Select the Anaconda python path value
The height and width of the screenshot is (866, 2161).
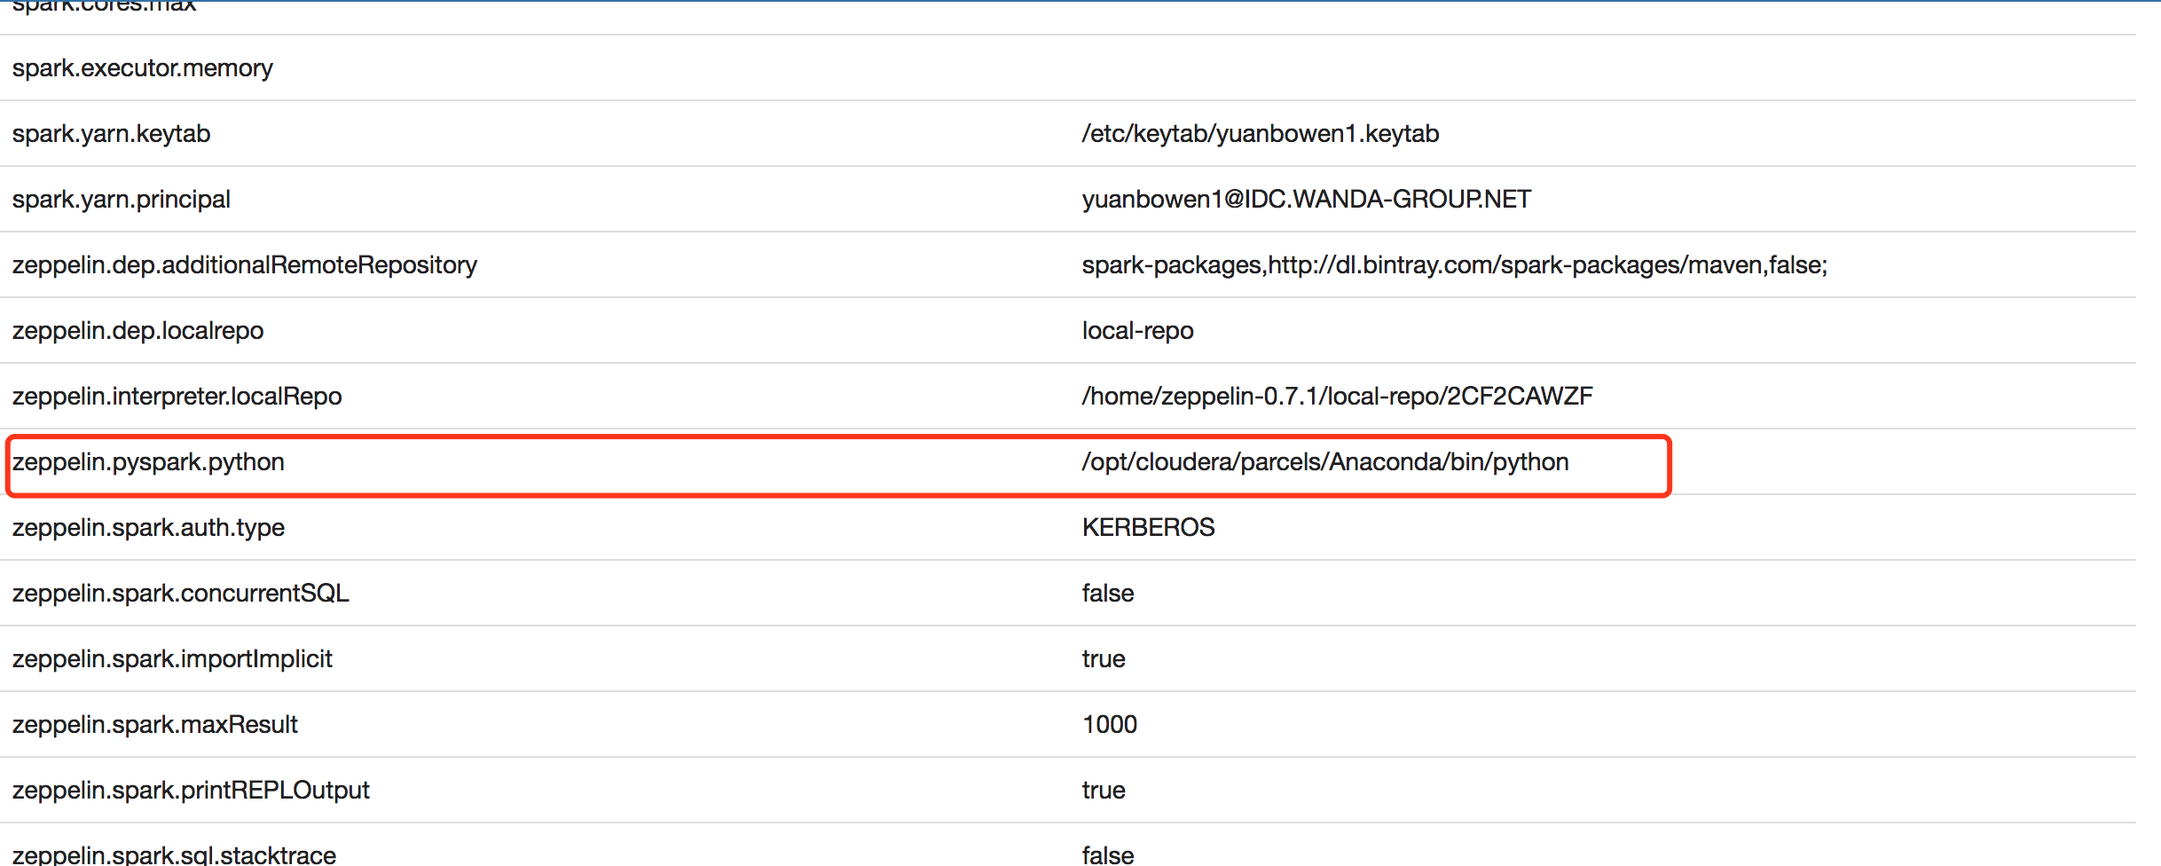click(1324, 462)
